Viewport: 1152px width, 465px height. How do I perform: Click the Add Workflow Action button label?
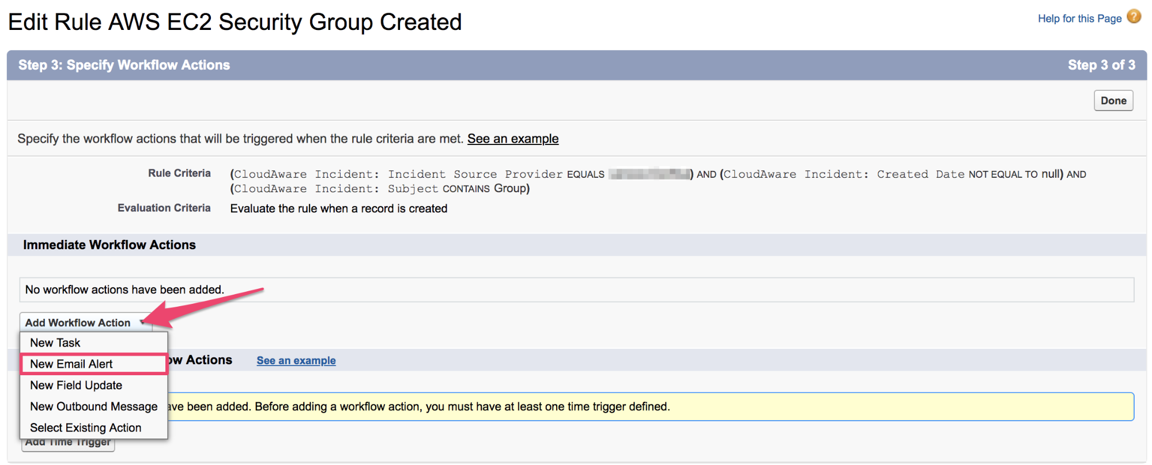click(x=78, y=323)
